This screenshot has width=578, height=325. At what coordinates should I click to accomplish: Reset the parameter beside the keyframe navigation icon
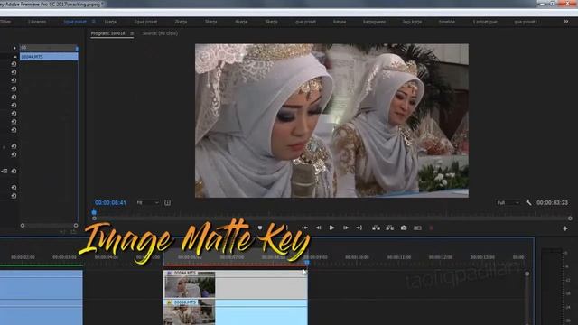[14, 171]
